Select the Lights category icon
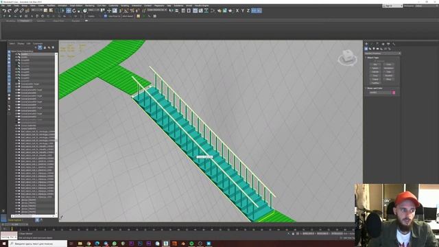 tap(374, 49)
